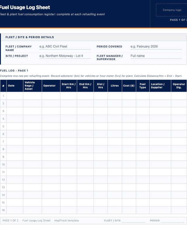Screen dimensions: 187x244
Task: Click the Litres cell in row 16
Action: (x=115, y=210)
